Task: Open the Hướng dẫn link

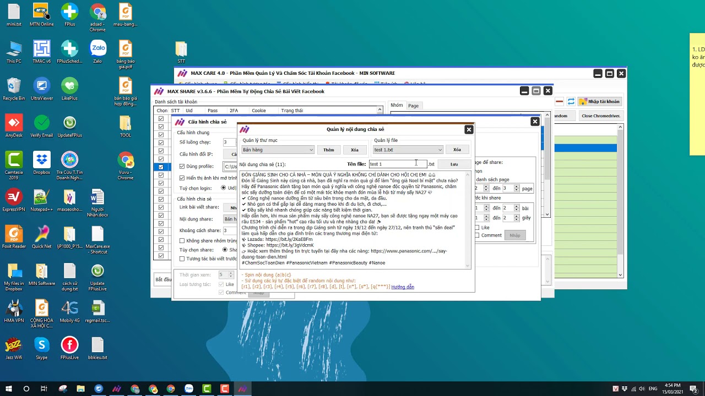Action: (x=403, y=287)
